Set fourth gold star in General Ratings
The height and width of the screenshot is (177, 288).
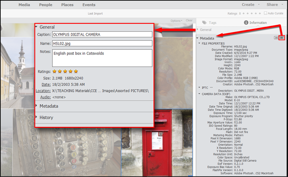(71, 71)
